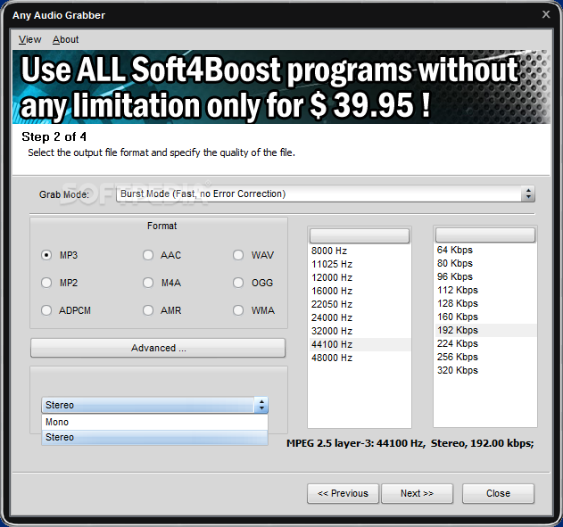Select 192 Kbps bitrate
The image size is (563, 527).
click(x=485, y=330)
